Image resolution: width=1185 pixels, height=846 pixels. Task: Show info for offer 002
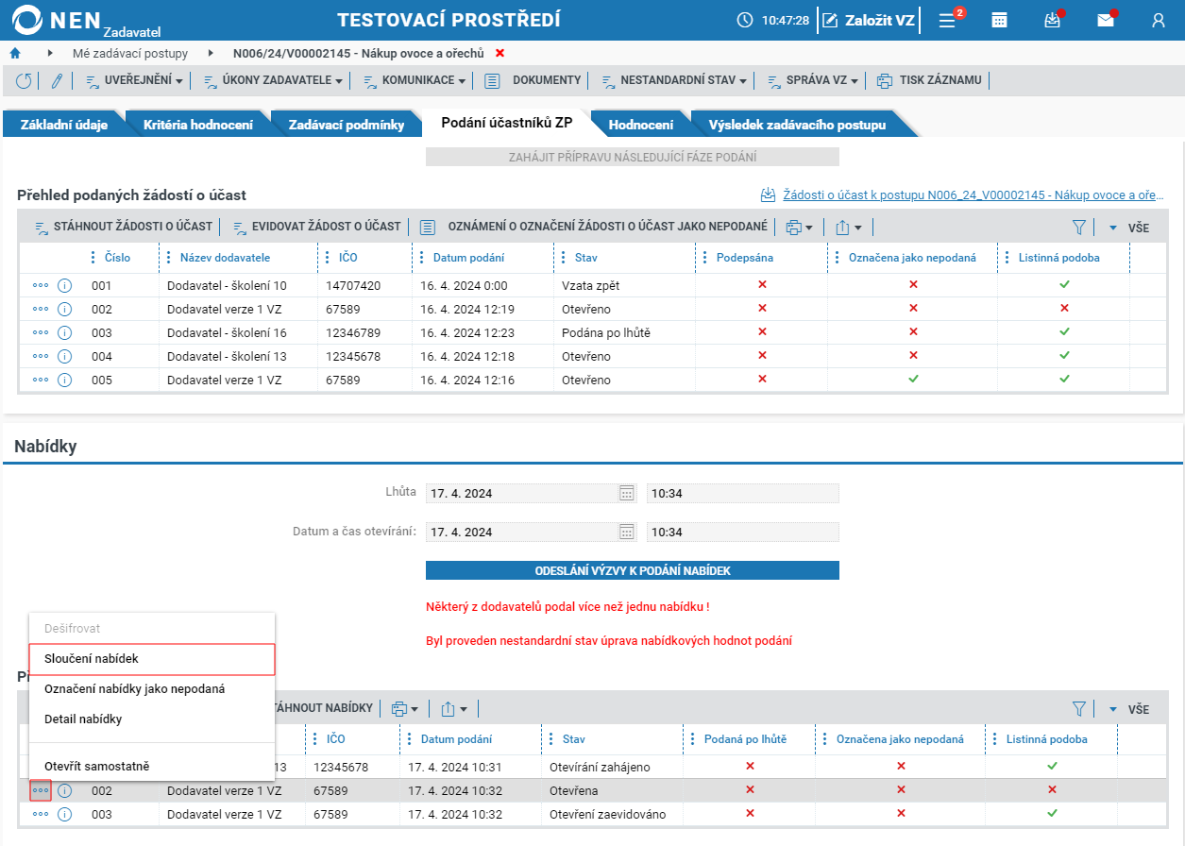pos(64,790)
